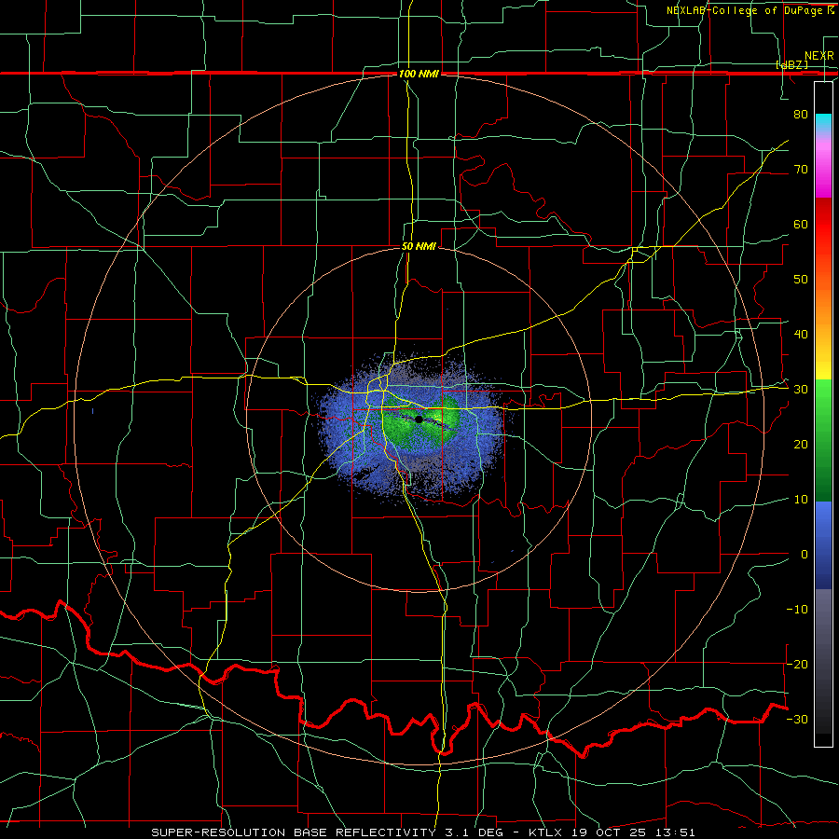Click the red segment of the color bar
The image size is (839, 839).
coord(823,225)
